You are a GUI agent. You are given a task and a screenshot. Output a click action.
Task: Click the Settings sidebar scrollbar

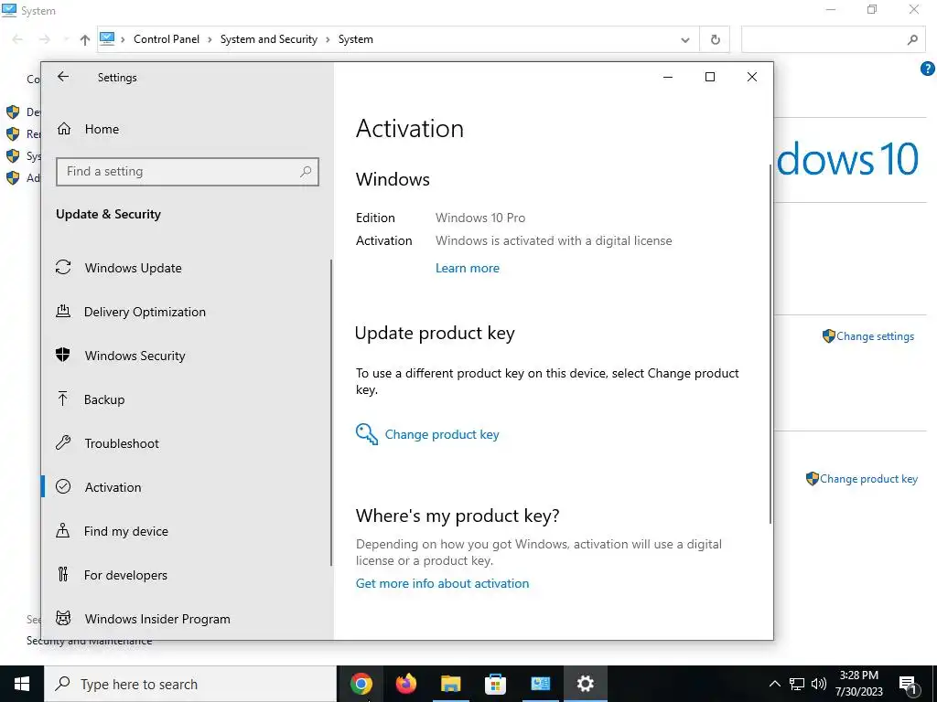click(331, 412)
